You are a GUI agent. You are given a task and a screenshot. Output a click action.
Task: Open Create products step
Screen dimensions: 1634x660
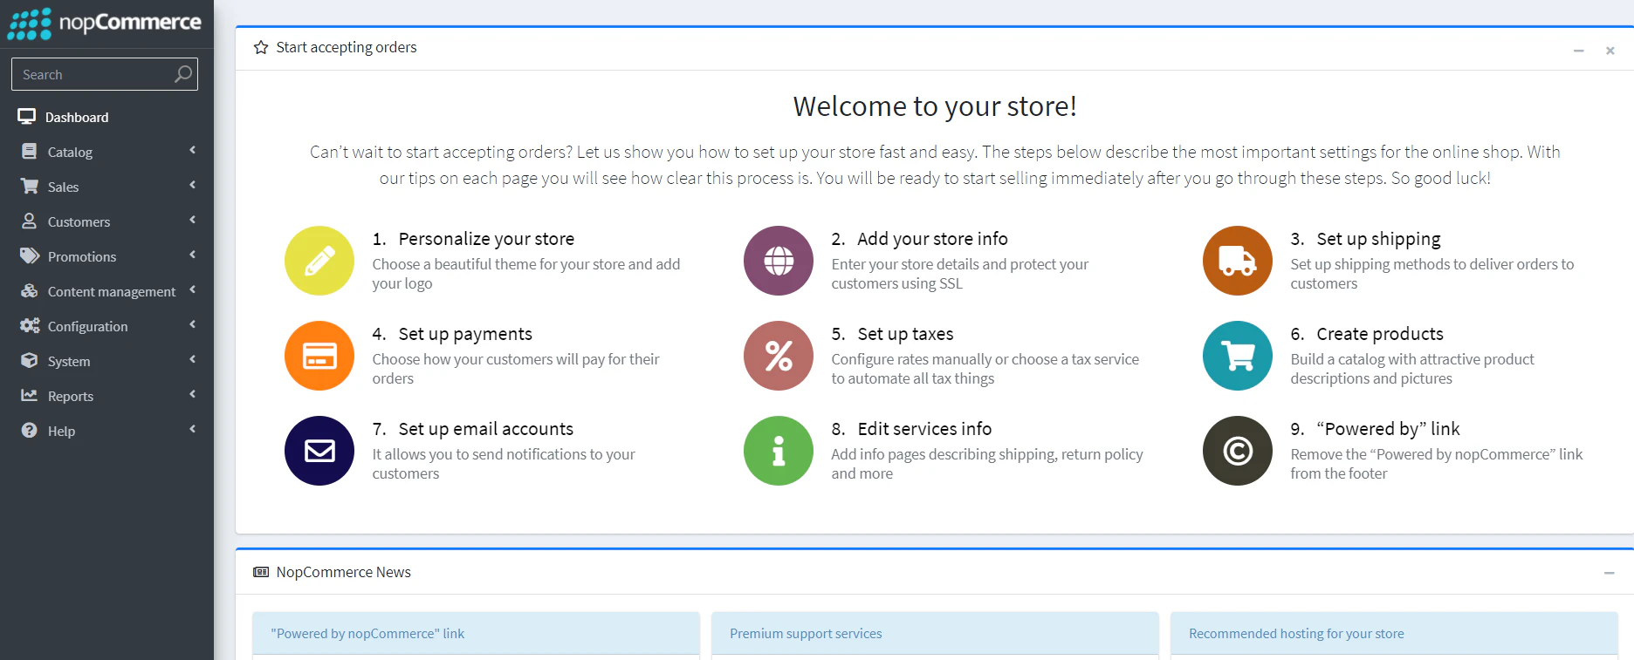[1380, 334]
